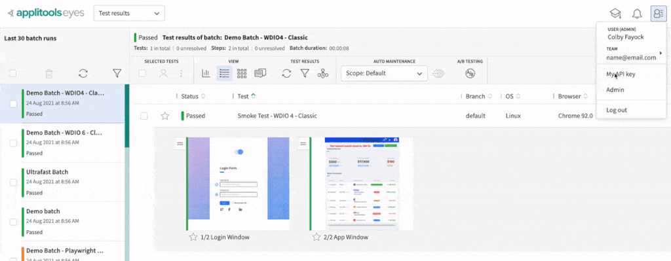Switch to the grid view
The image size is (671, 261).
coord(242,73)
